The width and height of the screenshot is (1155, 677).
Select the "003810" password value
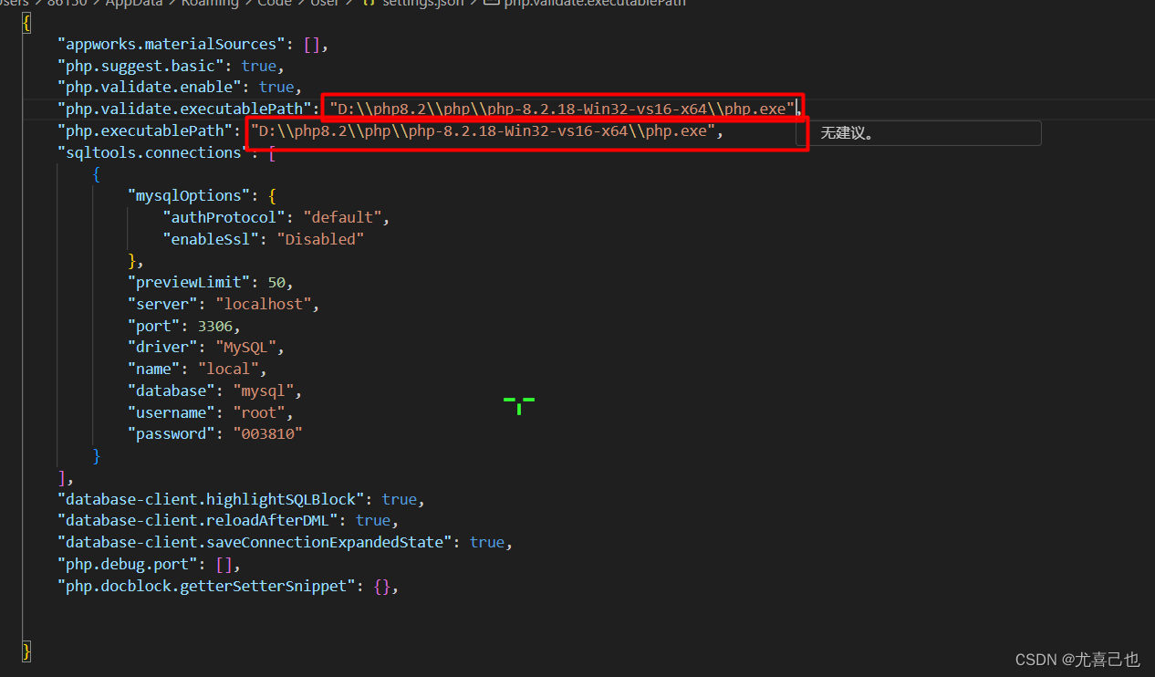[267, 433]
